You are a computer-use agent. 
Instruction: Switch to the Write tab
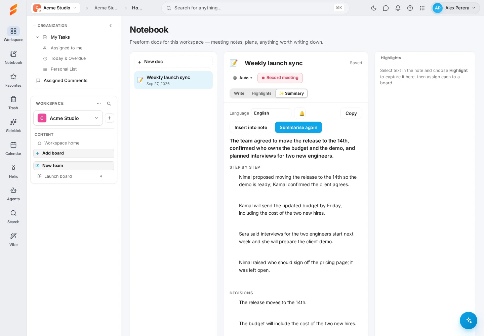(239, 93)
